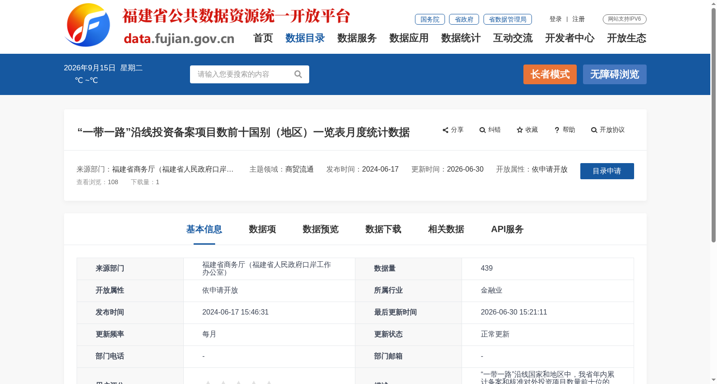Click the 下载量：1 text
Screen dimensions: 717x384
(x=145, y=182)
